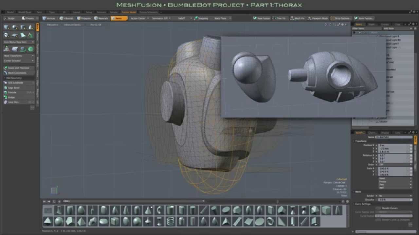Open Mesh Constraints option

[19, 73]
